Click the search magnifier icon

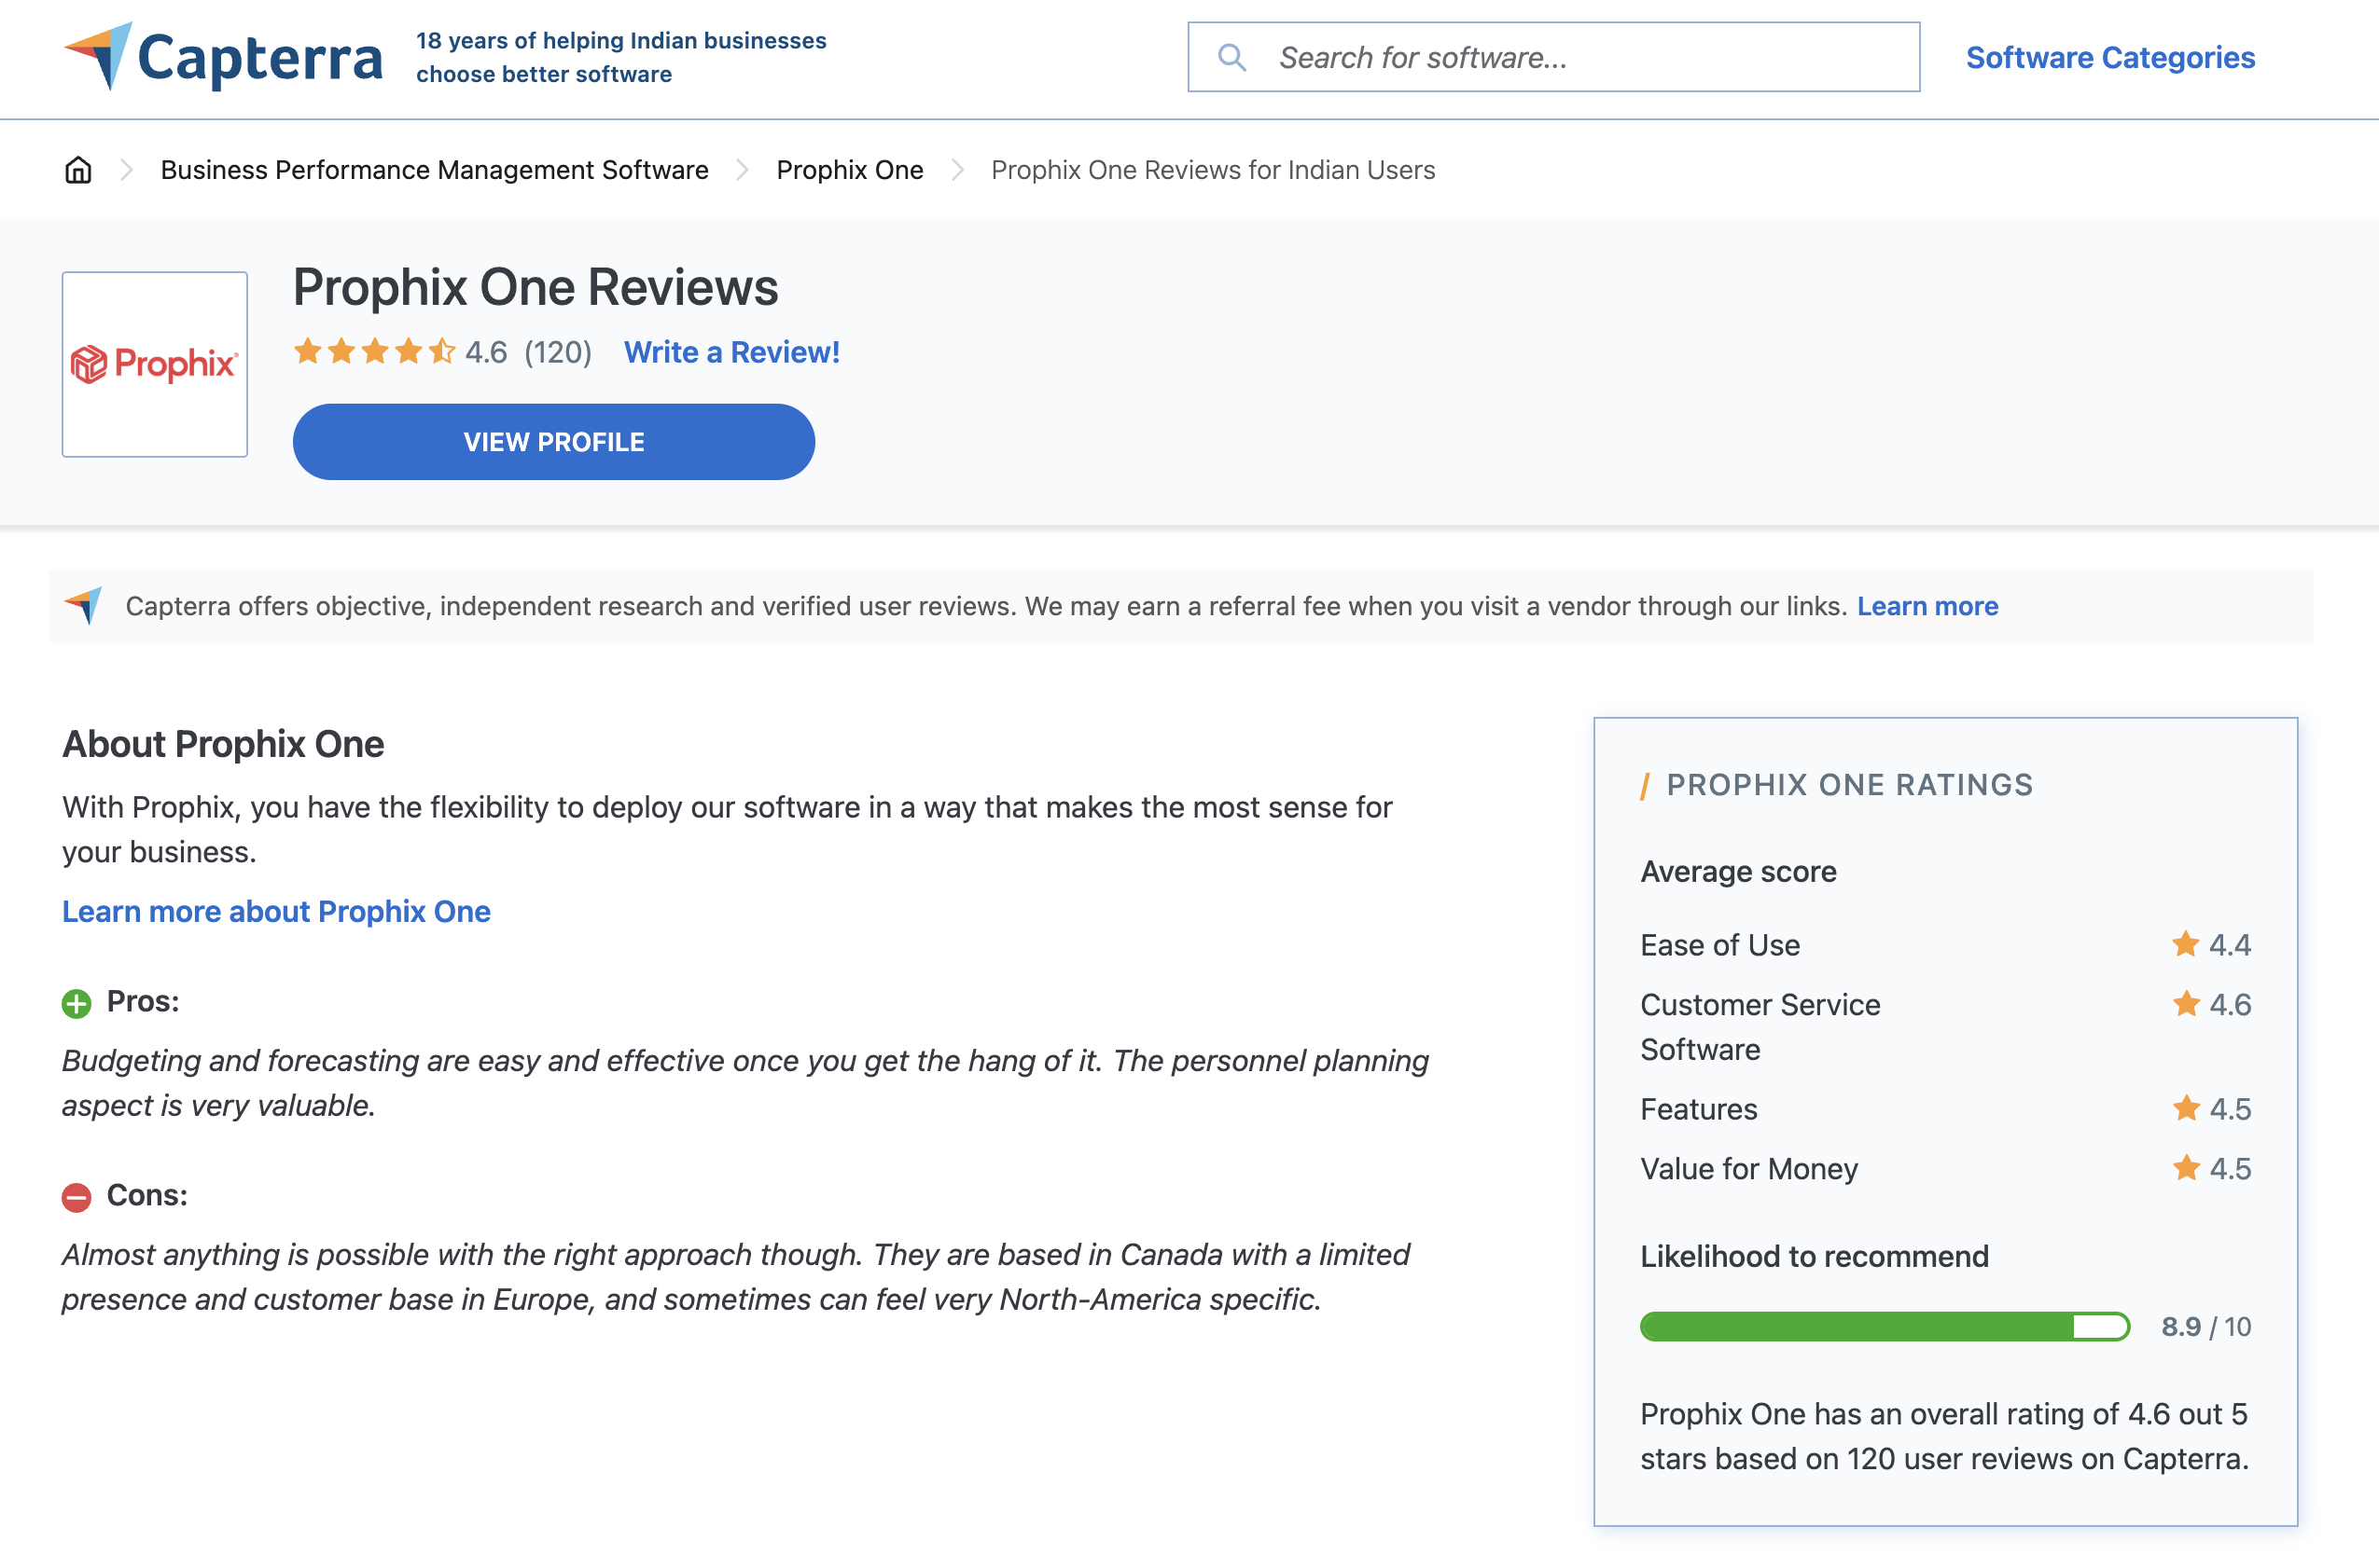pyautogui.click(x=1232, y=57)
